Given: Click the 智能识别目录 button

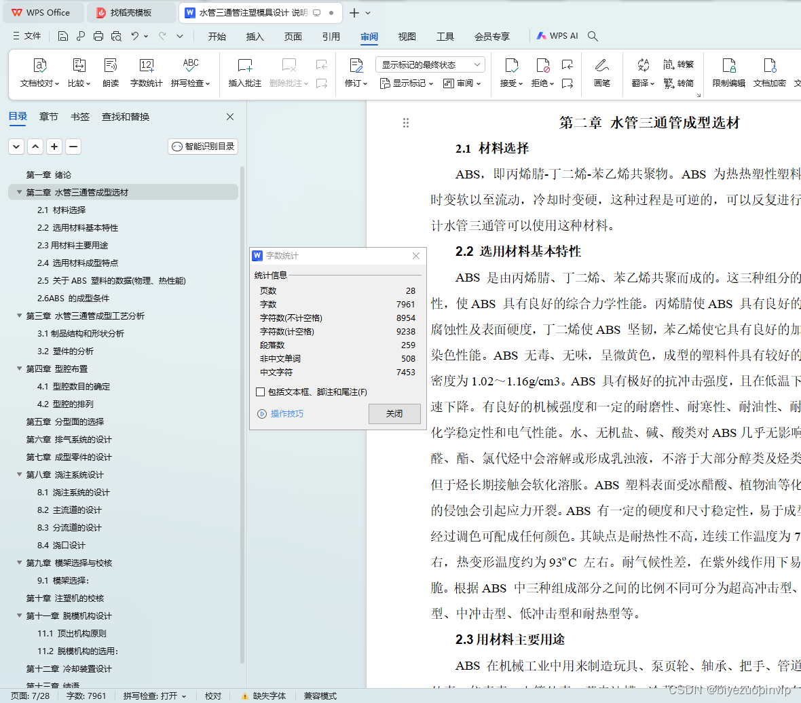Looking at the screenshot, I should point(204,147).
